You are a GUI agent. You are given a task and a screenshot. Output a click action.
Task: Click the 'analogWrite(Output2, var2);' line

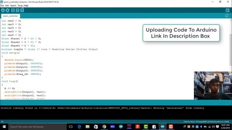tap(25, 95)
